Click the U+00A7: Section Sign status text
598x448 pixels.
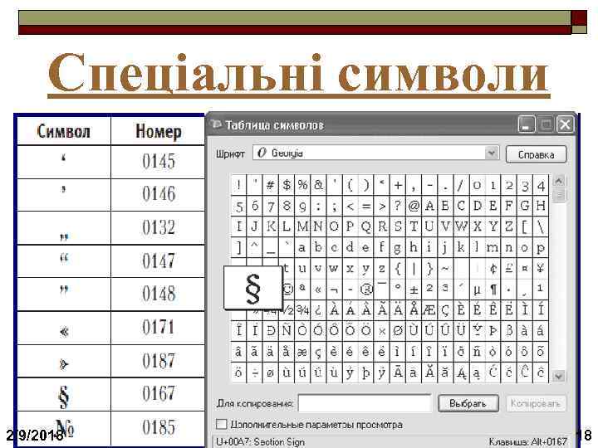pos(261,442)
